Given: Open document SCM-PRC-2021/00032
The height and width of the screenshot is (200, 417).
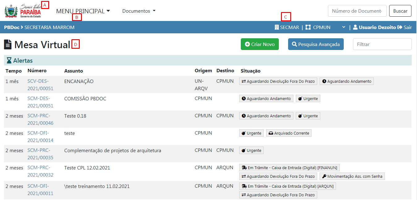Looking at the screenshot, I should coord(40,171).
